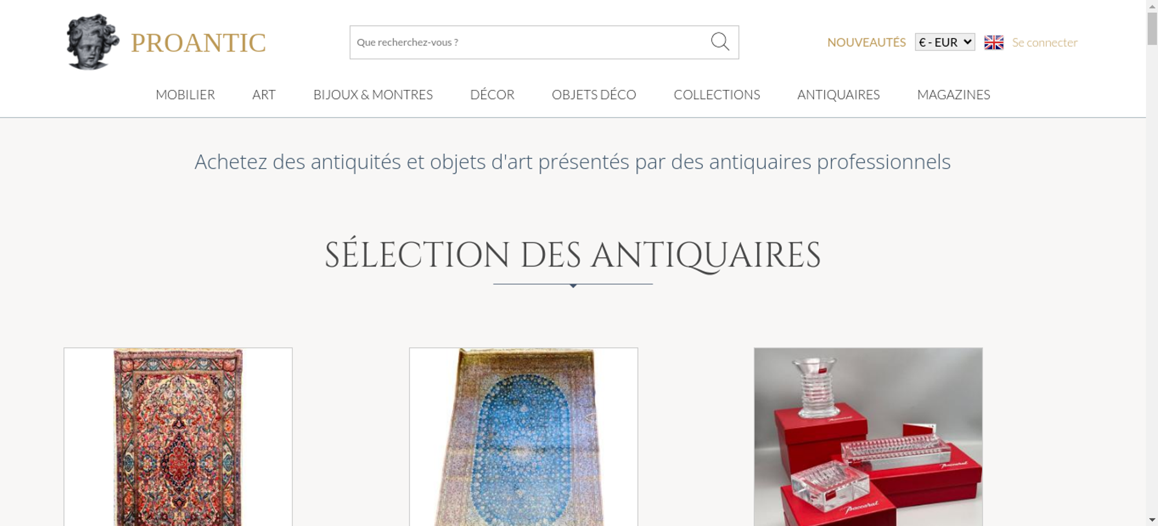
Task: Open the Bijoux & Montres menu
Action: 373,94
